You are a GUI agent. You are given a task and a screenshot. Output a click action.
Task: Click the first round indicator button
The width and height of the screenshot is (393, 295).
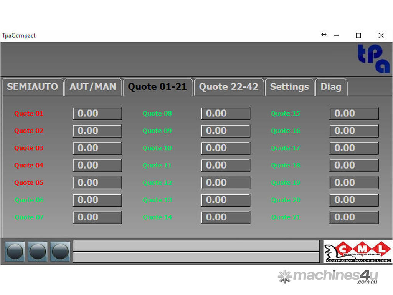coord(15,252)
